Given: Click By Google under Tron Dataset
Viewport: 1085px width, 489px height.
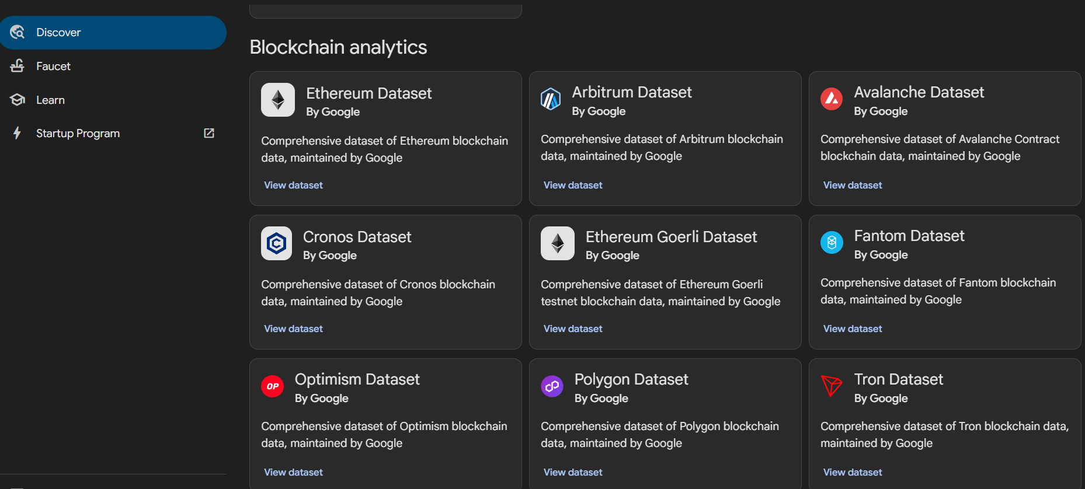Looking at the screenshot, I should click(881, 399).
